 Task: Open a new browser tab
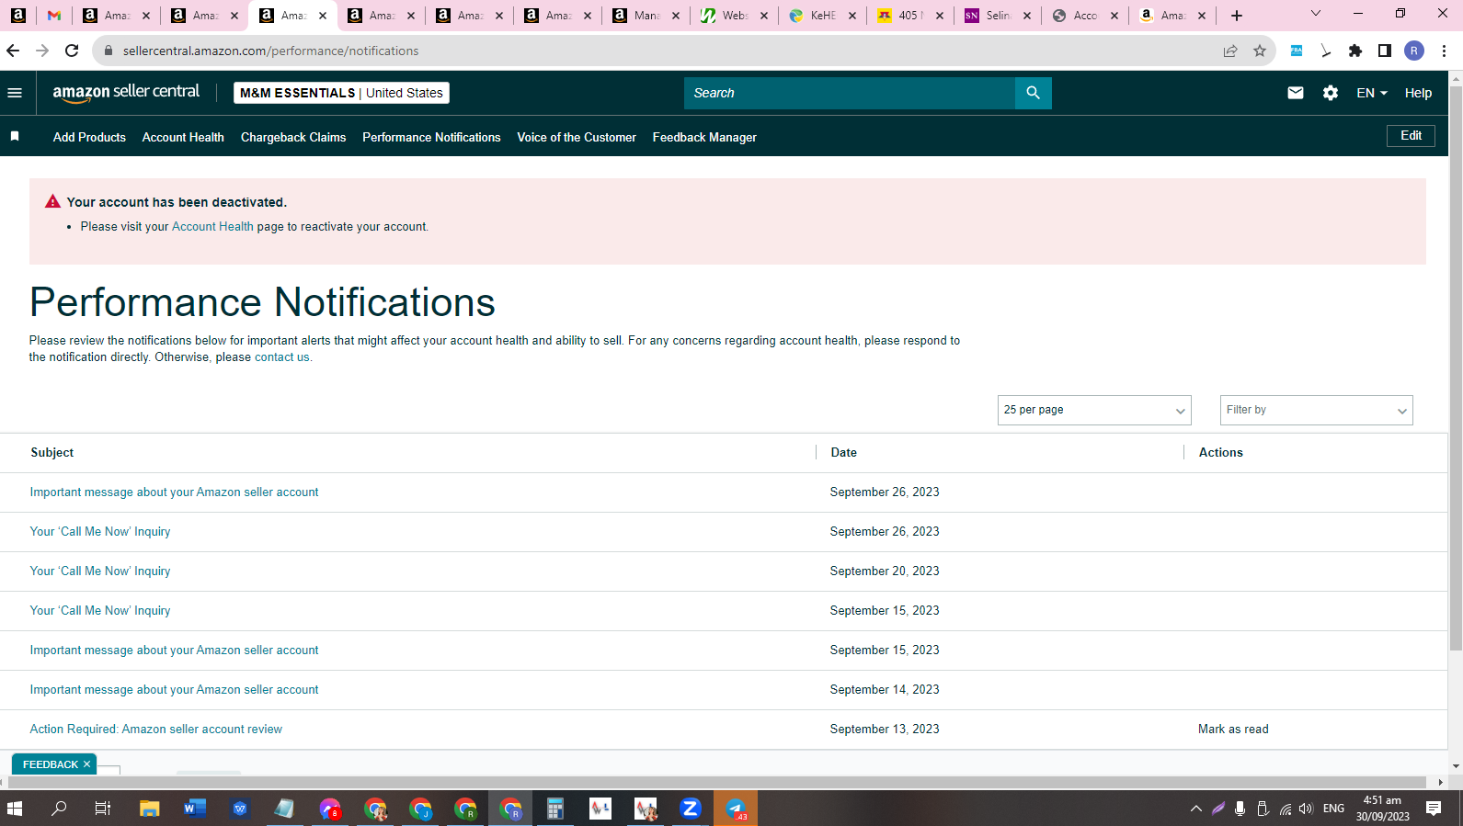(x=1237, y=16)
